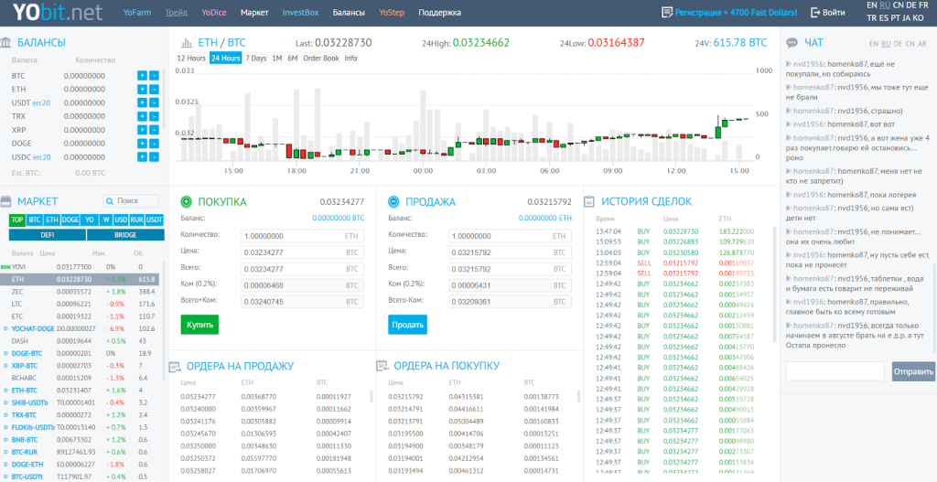
Task: Go to the YoFarm page
Action: click(137, 13)
